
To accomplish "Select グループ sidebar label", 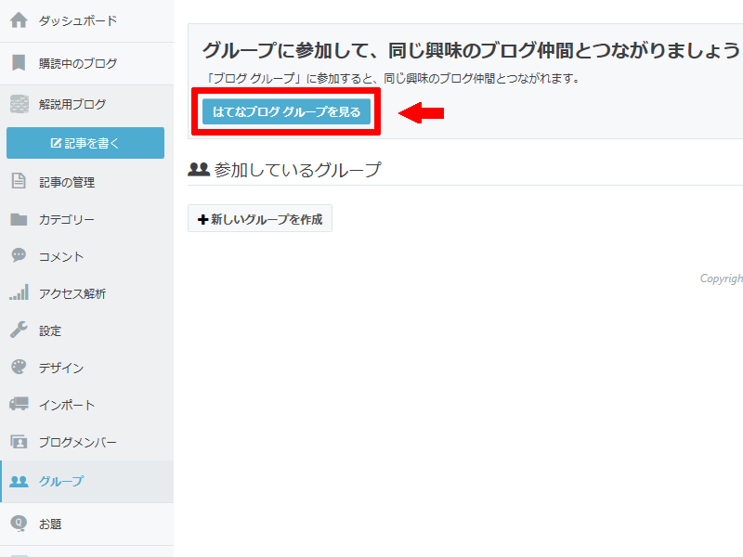I will tap(61, 481).
